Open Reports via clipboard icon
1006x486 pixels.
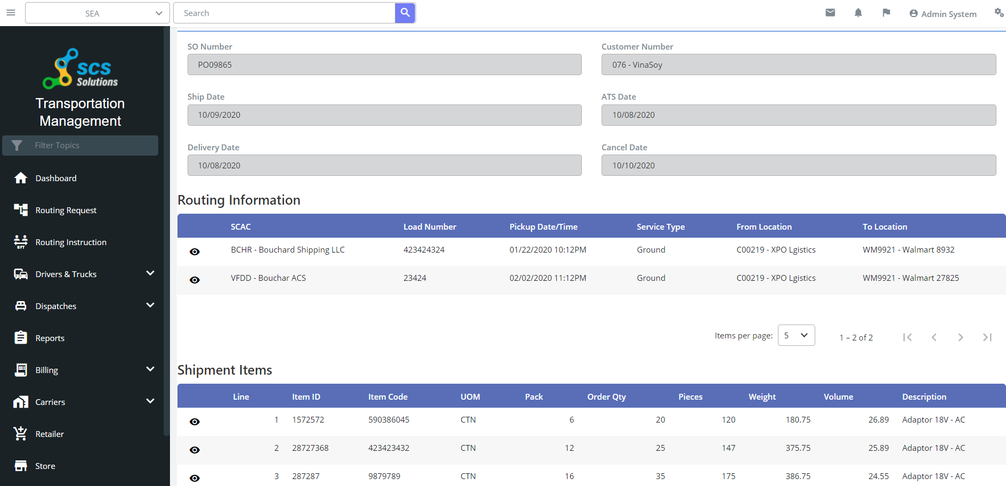point(21,337)
